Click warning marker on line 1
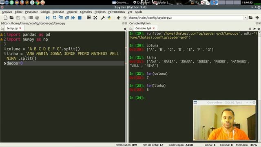The image size is (261, 147). click(x=2, y=35)
